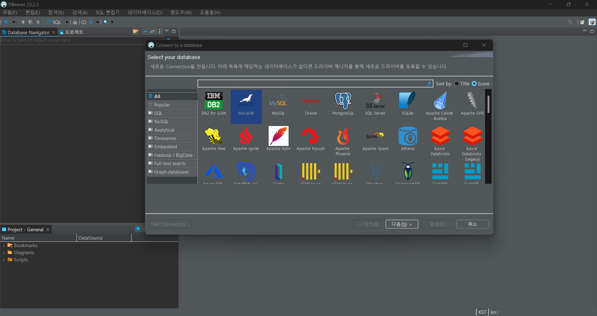The width and height of the screenshot is (597, 316).
Task: Click the New Database Connection plug icon
Action: [6, 22]
